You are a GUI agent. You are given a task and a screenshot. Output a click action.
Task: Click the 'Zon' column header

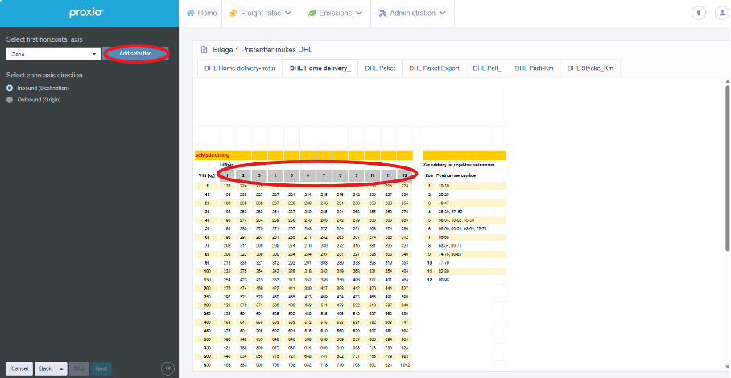(429, 175)
